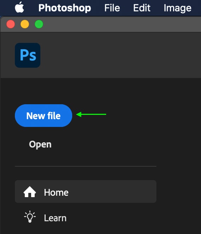Enter full screen with green button

tap(39, 24)
